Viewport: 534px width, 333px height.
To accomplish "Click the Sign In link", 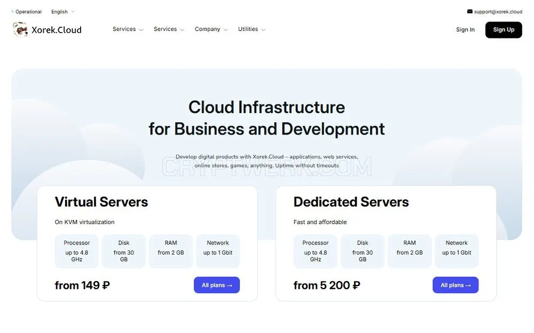I will coord(465,30).
